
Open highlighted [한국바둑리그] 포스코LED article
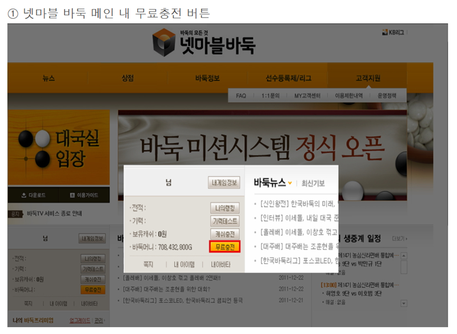[x=299, y=260]
